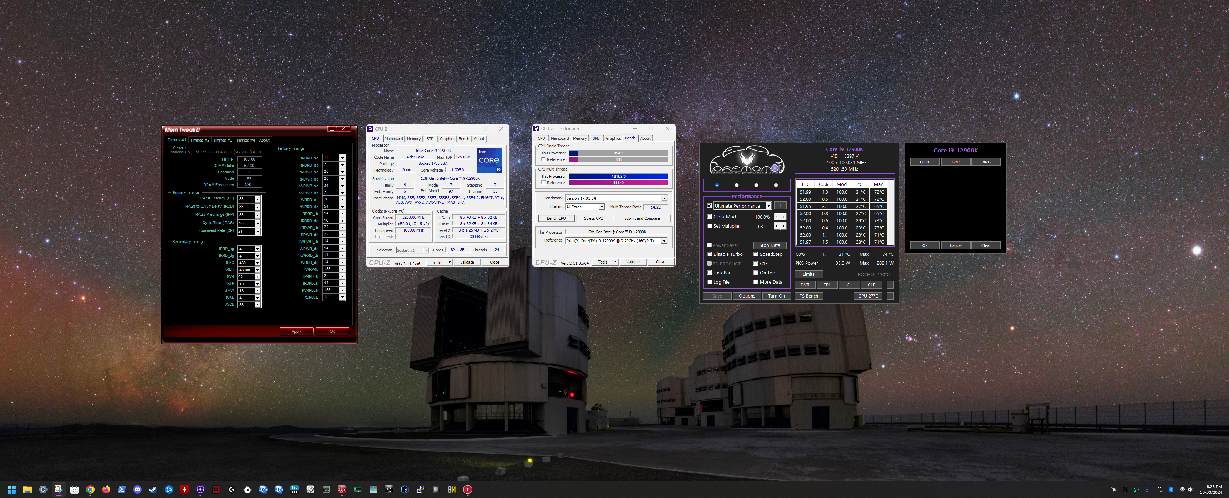The width and height of the screenshot is (1229, 498).
Task: Open BenchMate BM icon on the taskbar
Action: pos(452,489)
